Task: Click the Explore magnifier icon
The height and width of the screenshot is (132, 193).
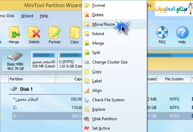Action: (x=87, y=109)
